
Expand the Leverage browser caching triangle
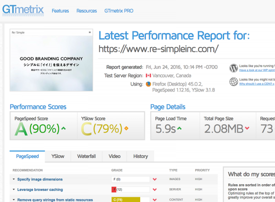pos(14,189)
